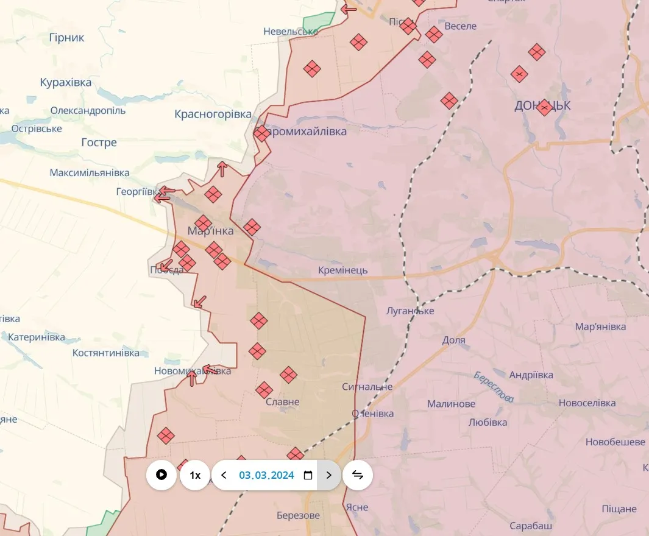Image resolution: width=649 pixels, height=536 pixels.
Task: Go to the previous date with left chevron
Action: (224, 475)
